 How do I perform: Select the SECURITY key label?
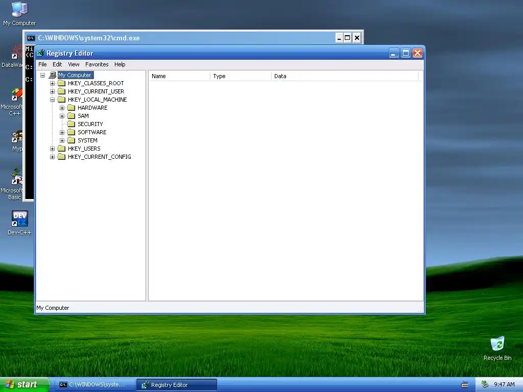click(x=90, y=124)
